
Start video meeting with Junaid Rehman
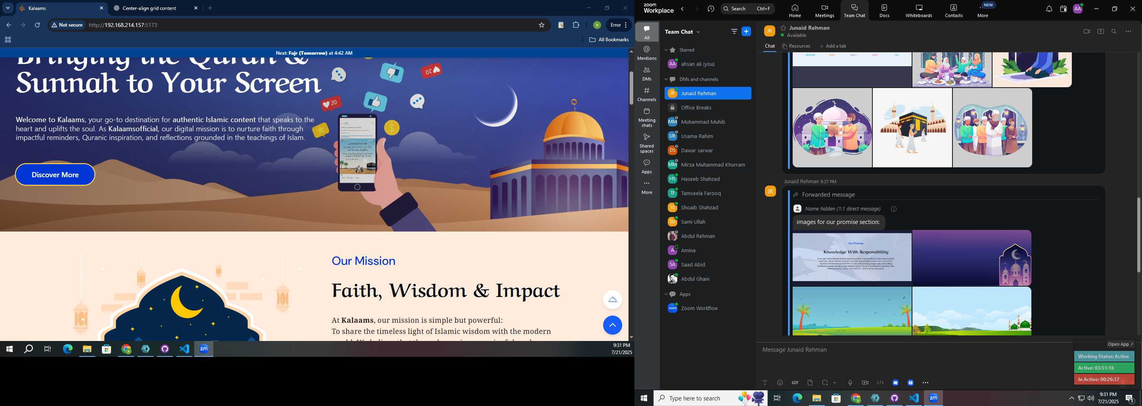tap(1086, 31)
